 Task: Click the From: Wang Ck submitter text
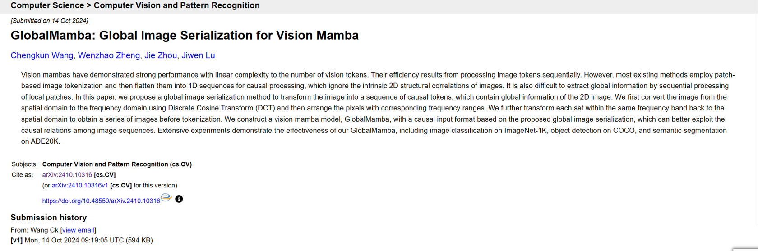pyautogui.click(x=34, y=230)
